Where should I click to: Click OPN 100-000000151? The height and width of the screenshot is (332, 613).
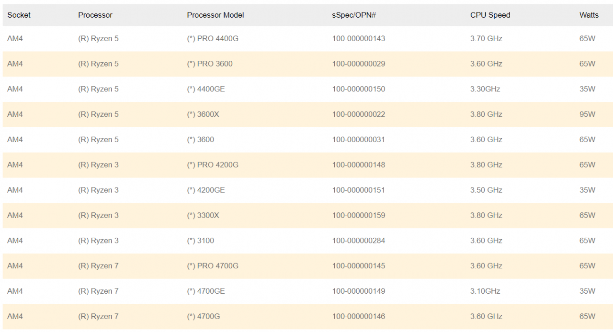[x=359, y=190]
